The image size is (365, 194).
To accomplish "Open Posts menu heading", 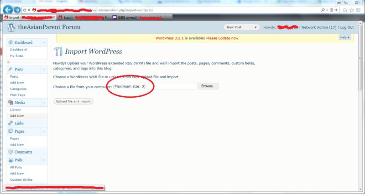I will coord(19,70).
